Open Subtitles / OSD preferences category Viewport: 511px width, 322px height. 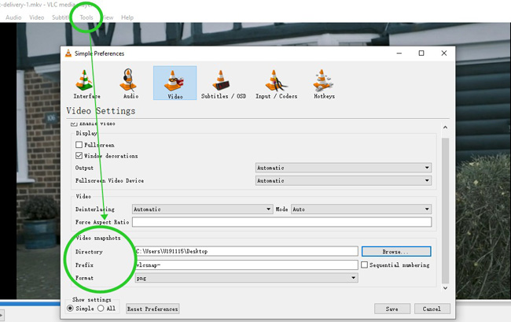[x=223, y=83]
